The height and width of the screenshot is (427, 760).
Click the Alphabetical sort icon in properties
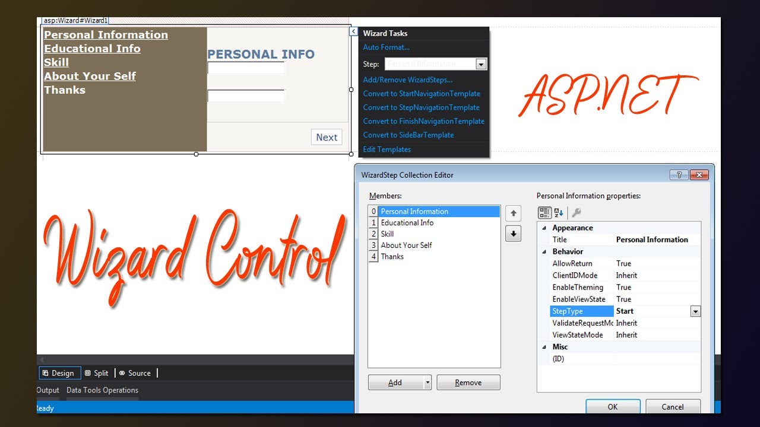[558, 212]
